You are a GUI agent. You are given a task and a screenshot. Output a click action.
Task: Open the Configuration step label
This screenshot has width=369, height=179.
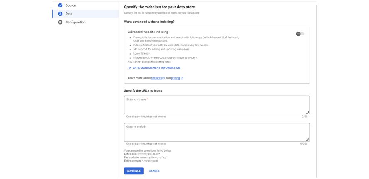[x=75, y=22]
